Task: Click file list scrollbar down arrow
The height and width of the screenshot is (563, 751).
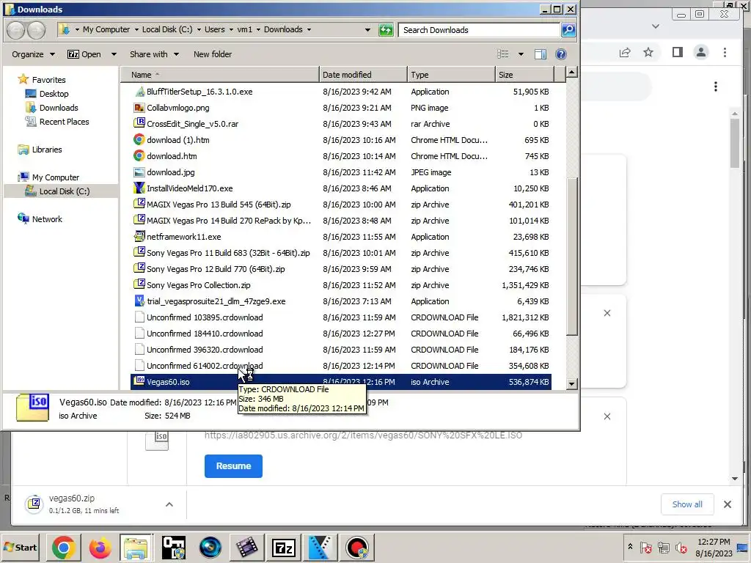Action: coord(571,384)
